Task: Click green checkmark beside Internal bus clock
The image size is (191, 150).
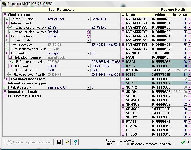Action: pyautogui.click(x=8, y=45)
